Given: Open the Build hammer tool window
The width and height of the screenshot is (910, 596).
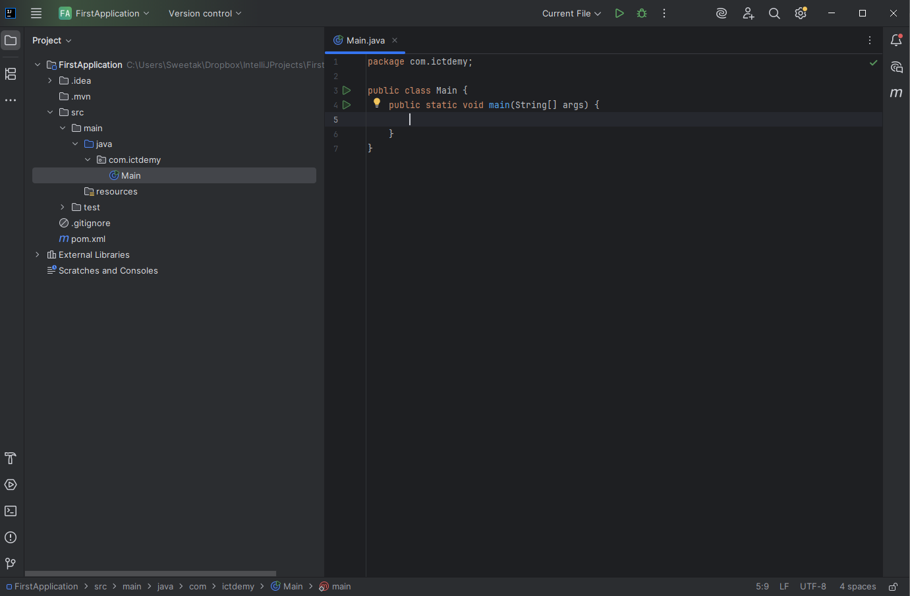Looking at the screenshot, I should click(11, 458).
